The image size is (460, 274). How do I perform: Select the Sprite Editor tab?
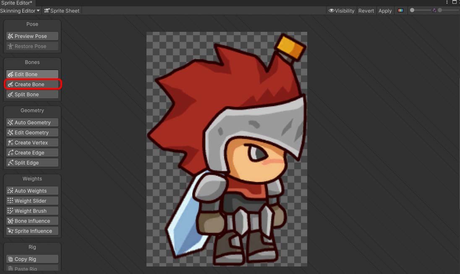pos(16,3)
